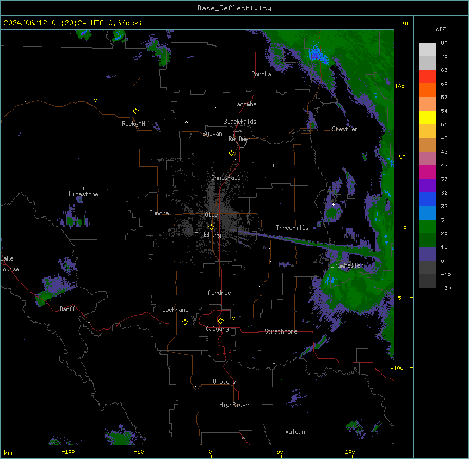
Task: Select the HighRiver label
Action: pos(234,405)
